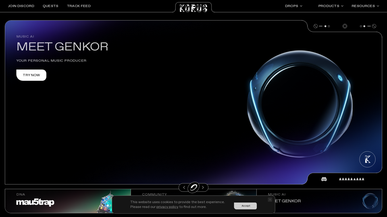Go to previous slide with left arrow
The image size is (387, 217).
click(x=184, y=188)
